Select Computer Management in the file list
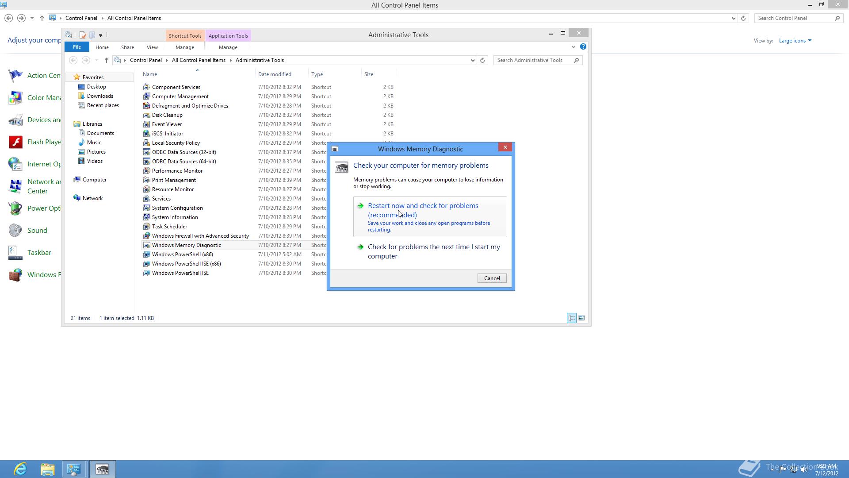The width and height of the screenshot is (849, 478). pos(180,96)
